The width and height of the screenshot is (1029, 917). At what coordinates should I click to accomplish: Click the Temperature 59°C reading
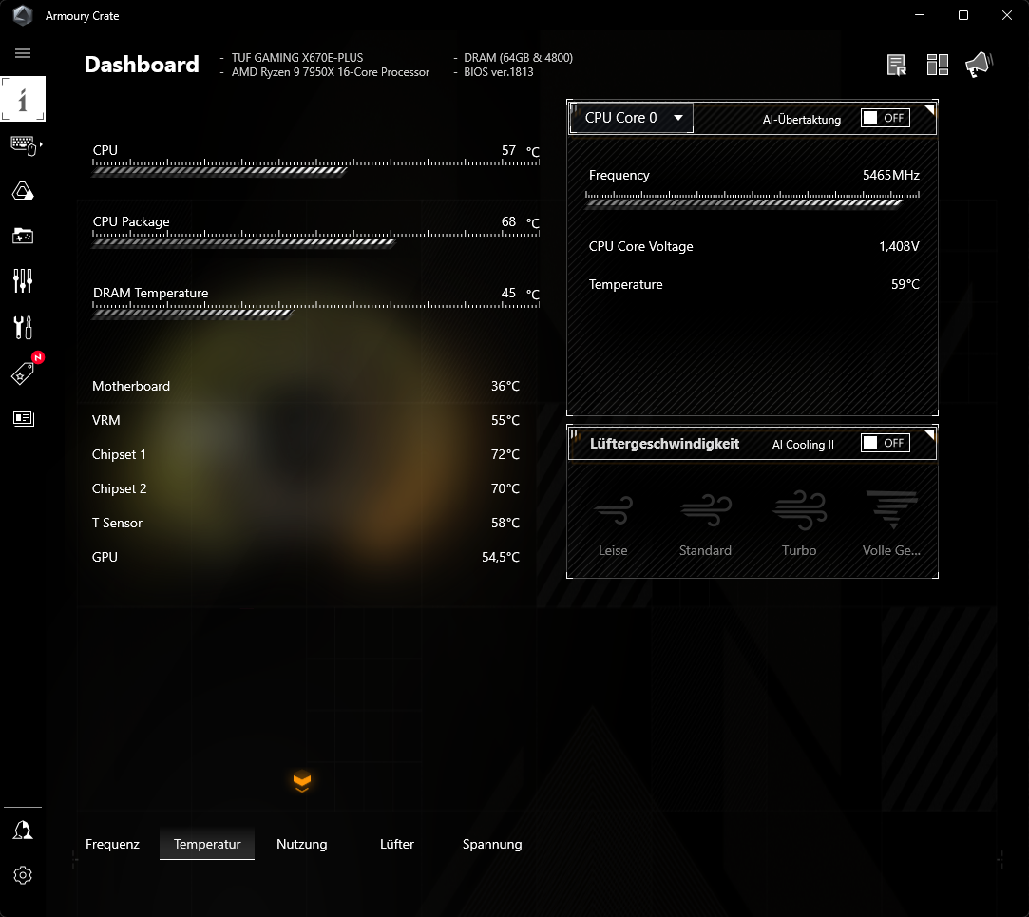point(905,284)
